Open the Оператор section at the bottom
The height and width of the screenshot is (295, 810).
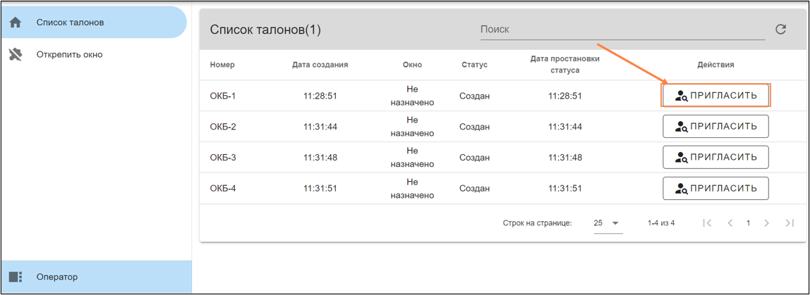(x=57, y=277)
